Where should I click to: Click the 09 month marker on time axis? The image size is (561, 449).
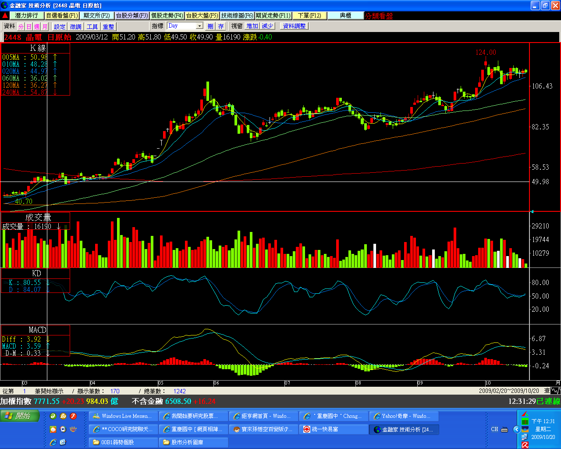point(420,383)
